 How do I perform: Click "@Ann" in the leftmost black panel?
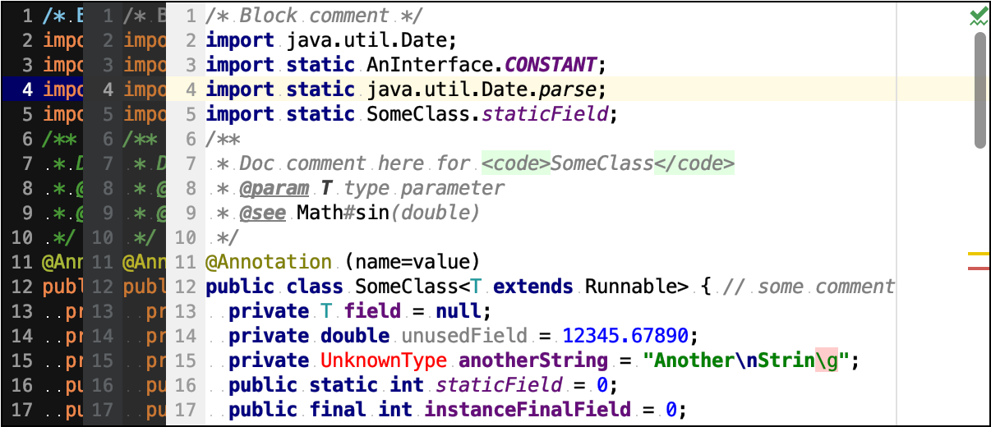pyautogui.click(x=62, y=262)
